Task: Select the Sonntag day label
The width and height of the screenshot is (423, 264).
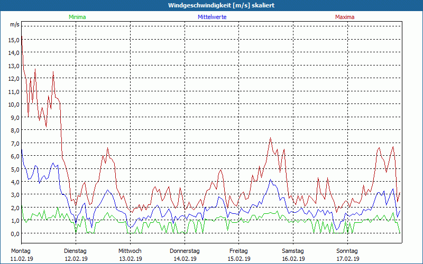Action: 347,251
